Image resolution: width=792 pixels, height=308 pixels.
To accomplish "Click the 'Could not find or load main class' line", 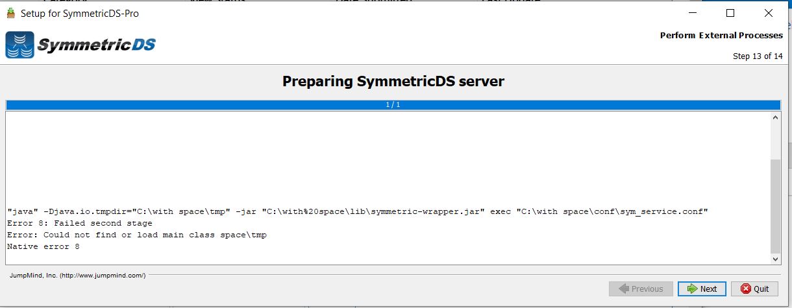I will point(136,235).
